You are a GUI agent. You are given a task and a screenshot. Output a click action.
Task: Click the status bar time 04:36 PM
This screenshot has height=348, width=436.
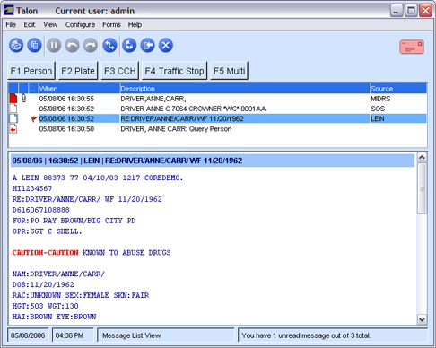click(x=73, y=335)
